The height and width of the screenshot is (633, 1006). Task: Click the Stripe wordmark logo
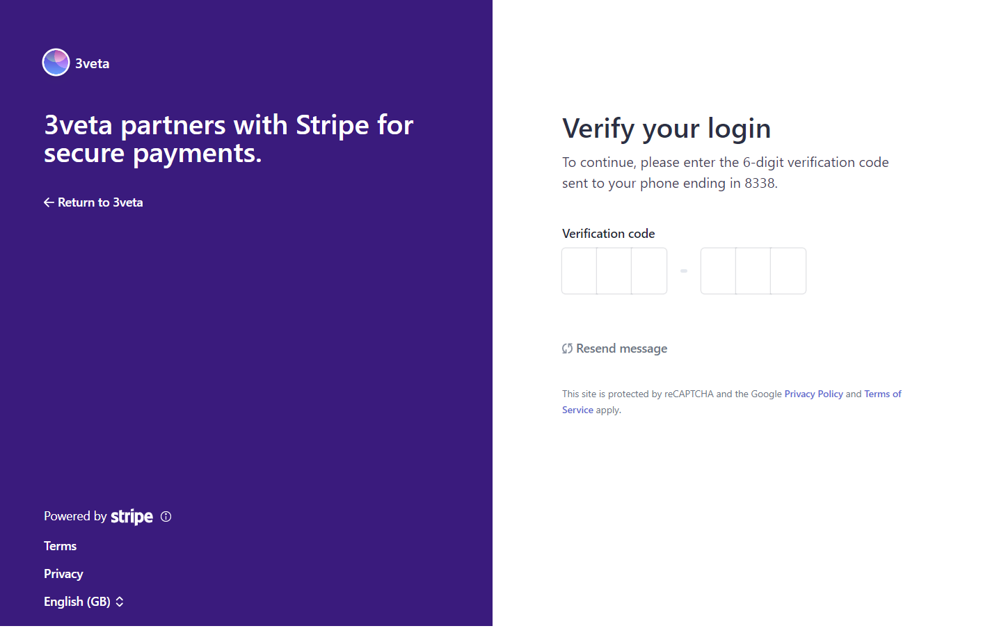pos(132,516)
